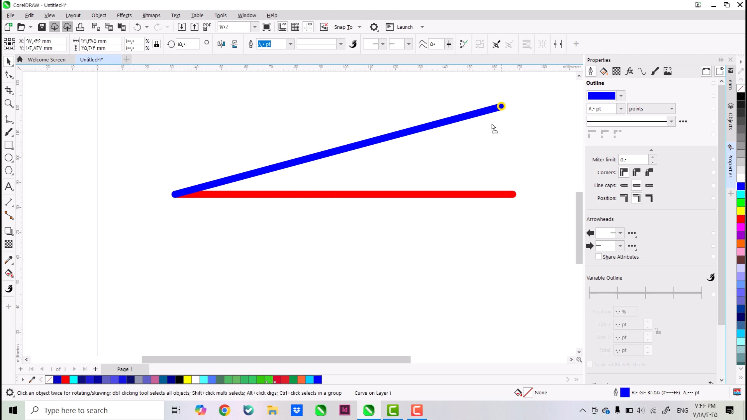This screenshot has width=747, height=420.
Task: Click the Launch button
Action: click(404, 27)
